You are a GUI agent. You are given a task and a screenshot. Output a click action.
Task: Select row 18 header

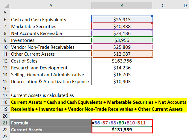(5, 102)
